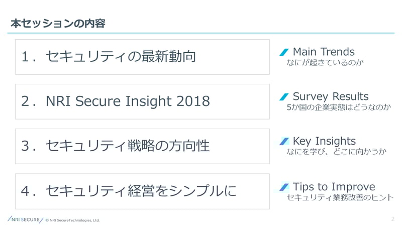Click the Survey Results heading
Viewport: 402px width, 226px height.
click(331, 96)
